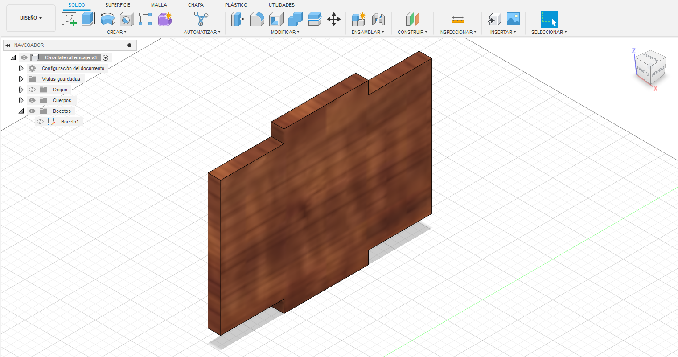Switch to the SUPERFICIE tab
The image size is (678, 357).
click(x=118, y=5)
